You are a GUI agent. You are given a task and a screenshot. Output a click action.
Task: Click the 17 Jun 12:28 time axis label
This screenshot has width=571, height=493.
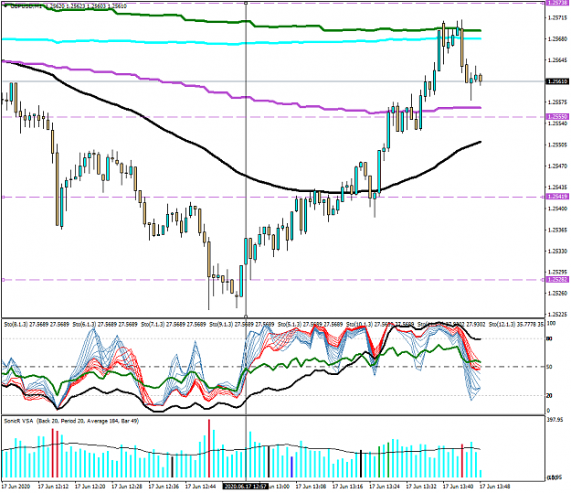[127, 487]
